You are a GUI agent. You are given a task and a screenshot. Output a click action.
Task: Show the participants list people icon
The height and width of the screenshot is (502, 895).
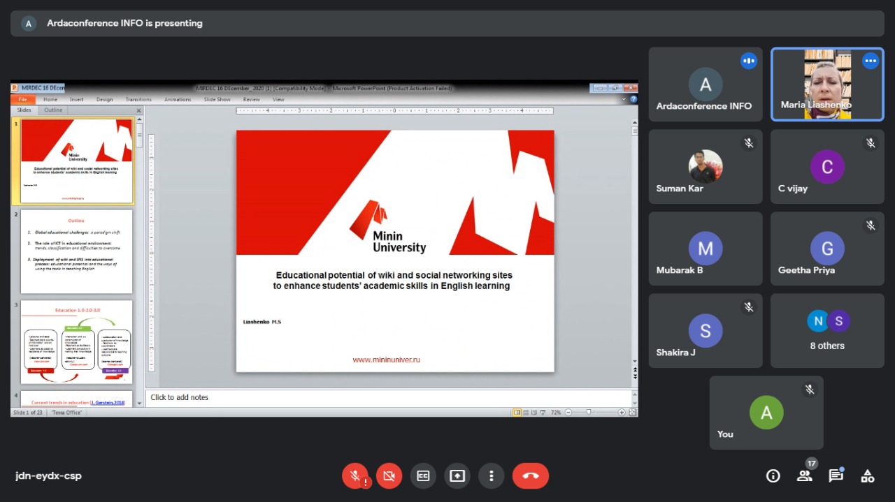click(805, 476)
